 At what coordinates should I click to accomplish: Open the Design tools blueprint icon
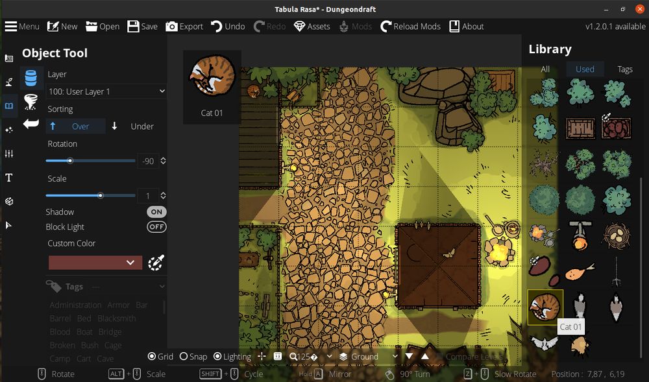point(8,58)
